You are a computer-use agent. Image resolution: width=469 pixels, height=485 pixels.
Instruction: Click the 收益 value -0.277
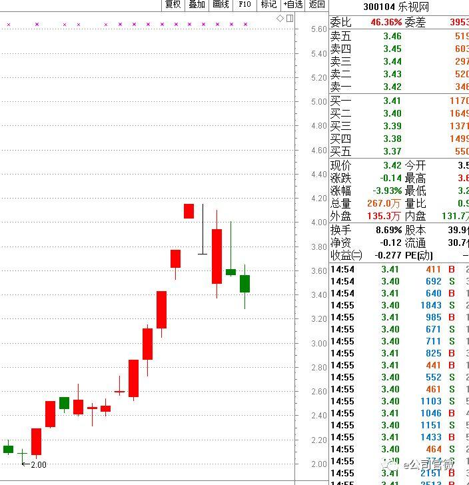coord(388,256)
